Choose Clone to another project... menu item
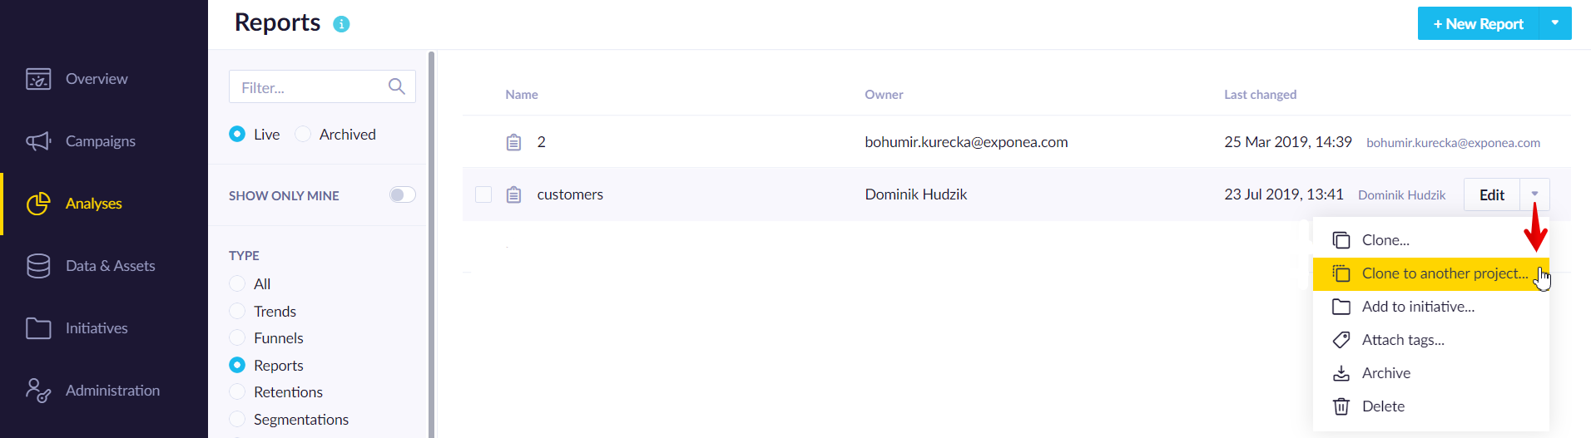The width and height of the screenshot is (1591, 438). click(x=1431, y=273)
